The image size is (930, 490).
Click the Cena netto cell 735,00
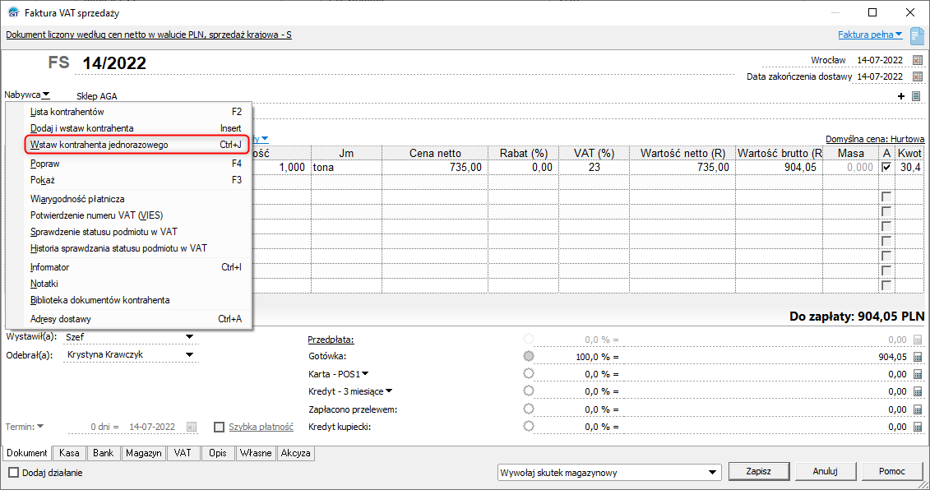coord(437,167)
